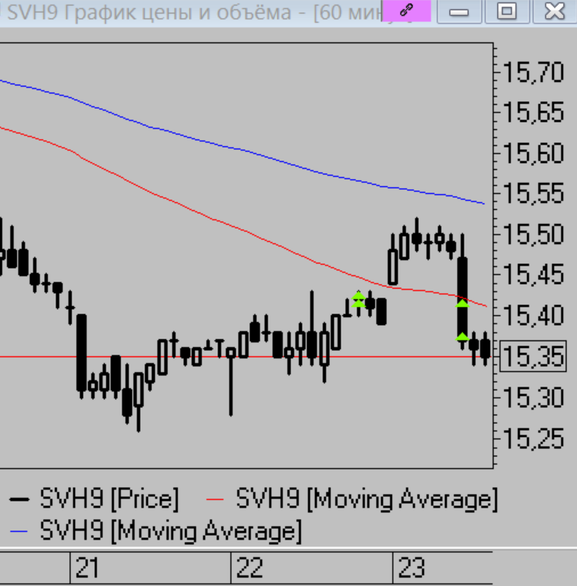The width and height of the screenshot is (577, 586).
Task: Click date 23 on the time axis
Action: 411,568
